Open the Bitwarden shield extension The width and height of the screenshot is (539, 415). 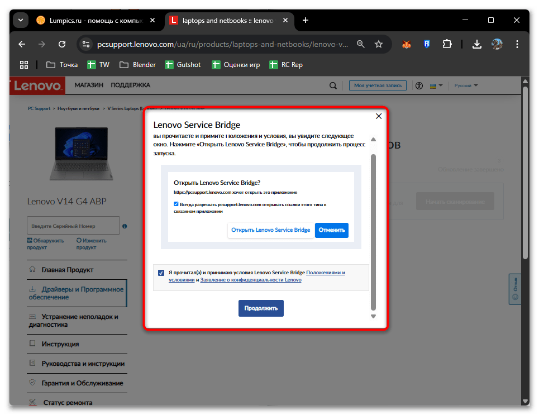pyautogui.click(x=427, y=44)
